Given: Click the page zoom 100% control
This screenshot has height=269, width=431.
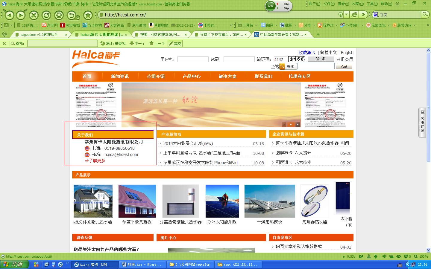Looking at the screenshot, I should click(423, 256).
